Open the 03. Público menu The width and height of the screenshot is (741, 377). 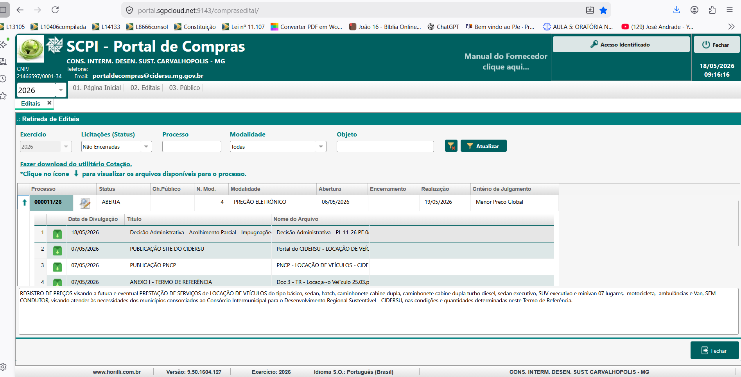tap(185, 88)
